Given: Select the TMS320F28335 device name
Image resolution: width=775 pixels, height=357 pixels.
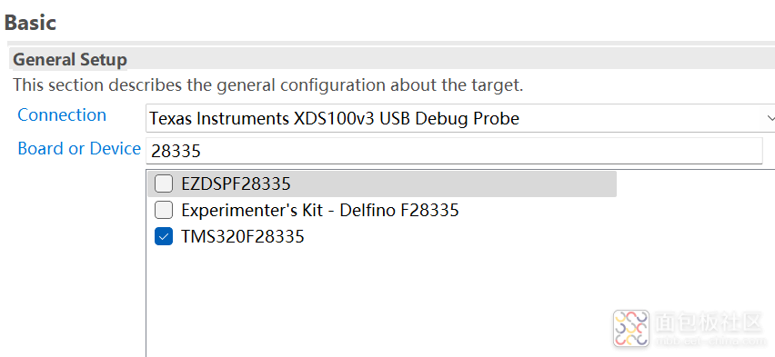Looking at the screenshot, I should [243, 237].
